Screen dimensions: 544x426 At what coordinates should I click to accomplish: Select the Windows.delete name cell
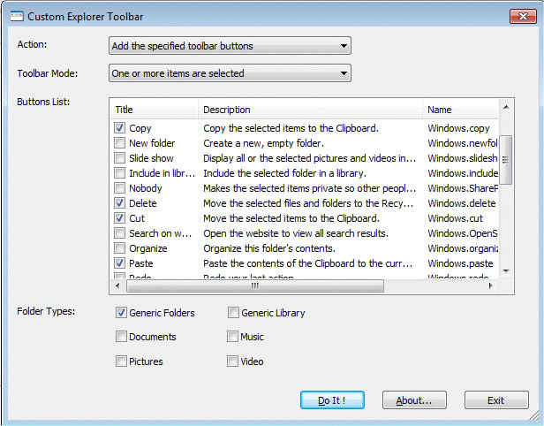click(461, 203)
